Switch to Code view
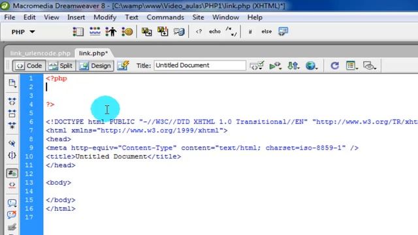Viewport: 418px width, 235px height. point(29,65)
